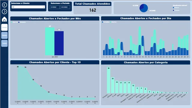Click day 31 on daily chart axis

click(188, 57)
